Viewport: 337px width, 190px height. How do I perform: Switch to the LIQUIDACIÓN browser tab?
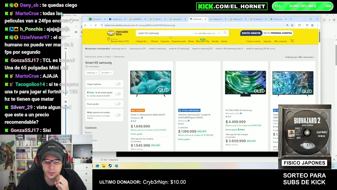click(137, 19)
